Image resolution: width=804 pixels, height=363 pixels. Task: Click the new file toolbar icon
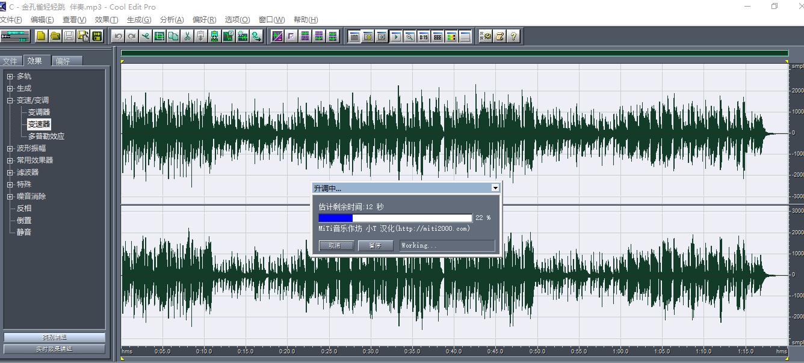(x=41, y=36)
